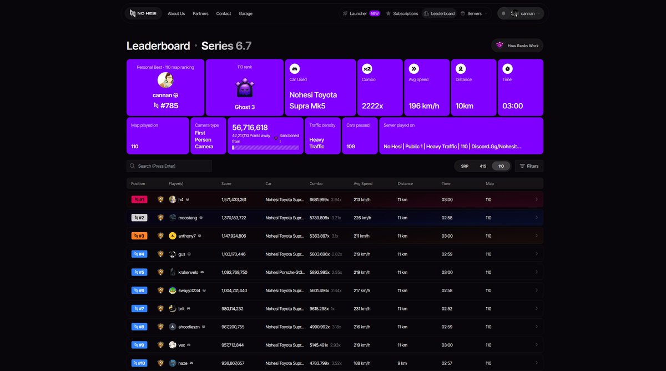Screen dimensions: 666x371
Task: Click the Ghost 3 rank emblem
Action: [245, 88]
